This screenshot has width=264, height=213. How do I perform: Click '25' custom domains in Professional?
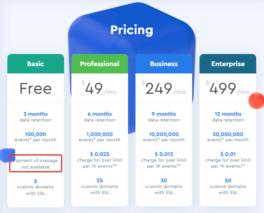click(x=100, y=181)
